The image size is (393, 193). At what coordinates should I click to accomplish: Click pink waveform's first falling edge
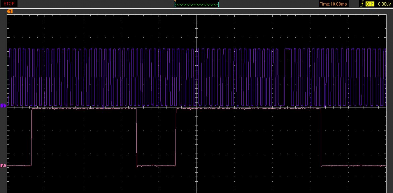(x=136, y=138)
